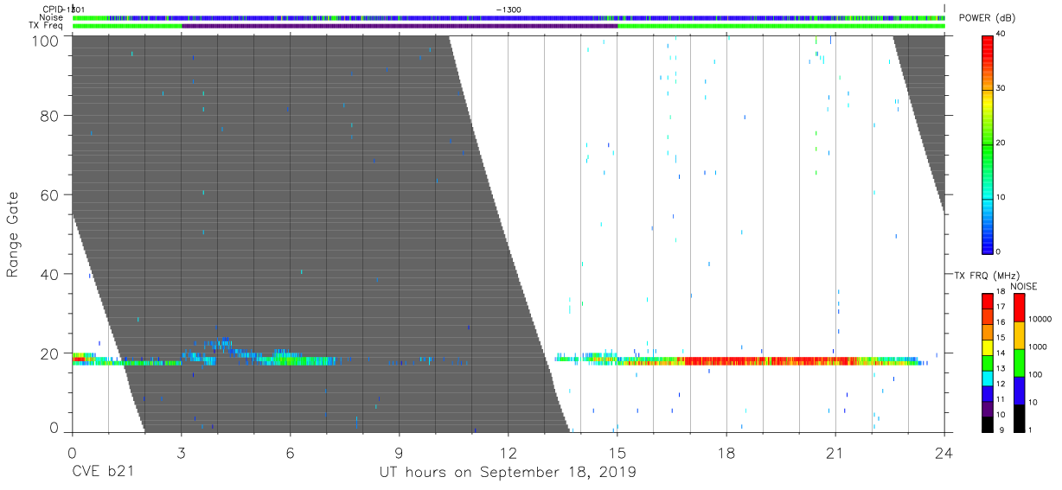Click the Range Gate y-axis title

point(13,234)
